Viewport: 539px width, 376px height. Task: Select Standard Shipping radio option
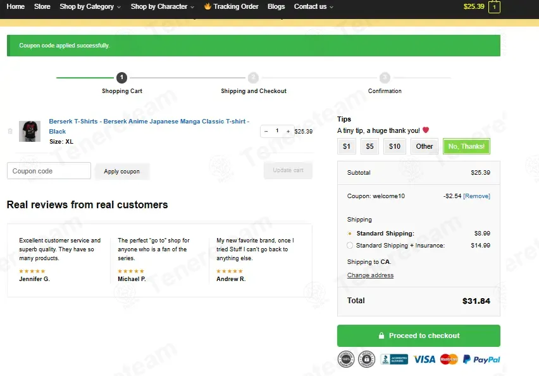350,234
